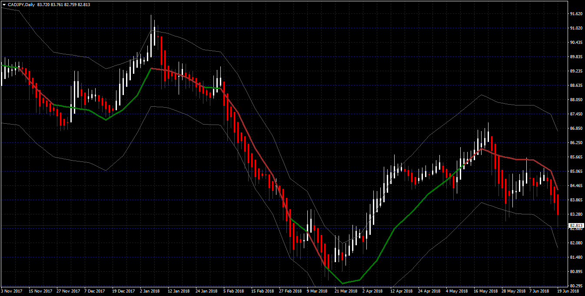585x296 pixels.
Task: Click the 24 Apr 2018 time axis label
Action: pos(429,292)
